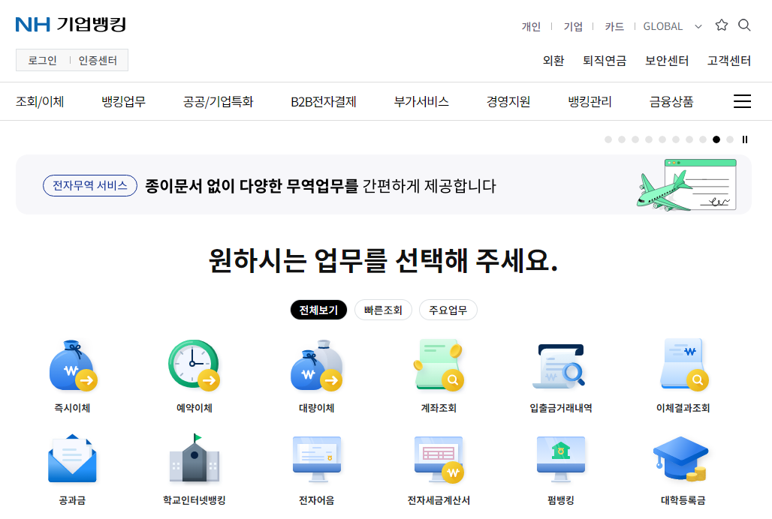The width and height of the screenshot is (772, 519).
Task: Click the 로그인 button
Action: click(42, 61)
